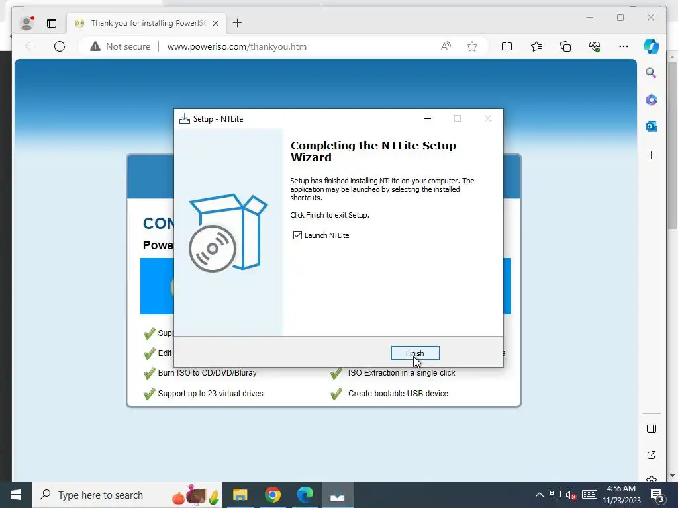This screenshot has height=508, width=678.
Task: Switch to Microsoft Edge on the taskbar
Action: pos(305,495)
